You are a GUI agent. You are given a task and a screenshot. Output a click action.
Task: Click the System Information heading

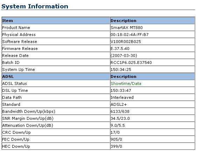pos(35,6)
